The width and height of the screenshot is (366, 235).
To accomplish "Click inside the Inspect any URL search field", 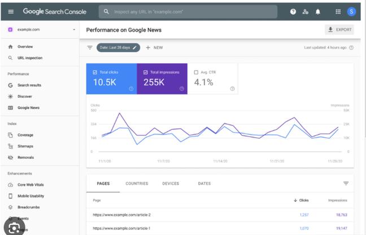I will [188, 12].
